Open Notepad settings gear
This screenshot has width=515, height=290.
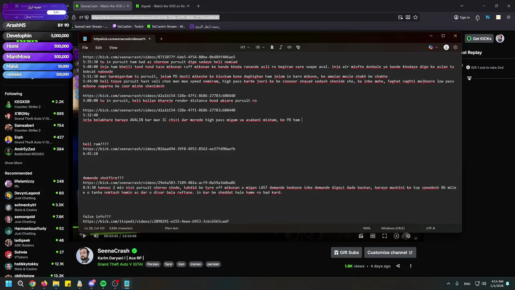455,47
